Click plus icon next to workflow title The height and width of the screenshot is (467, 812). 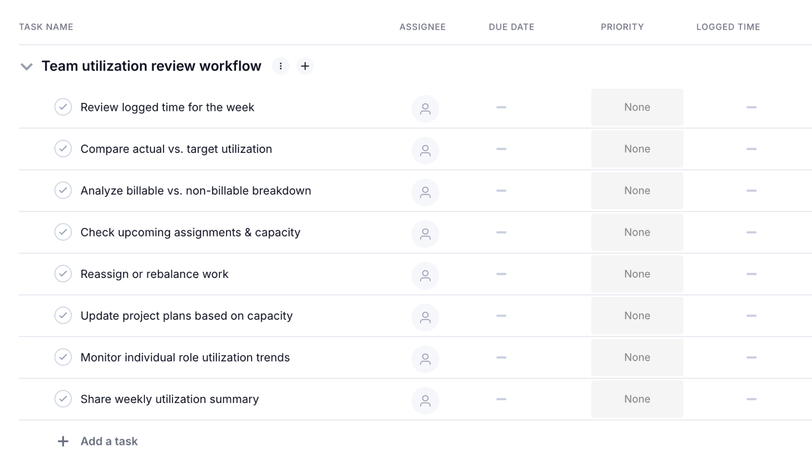(305, 66)
